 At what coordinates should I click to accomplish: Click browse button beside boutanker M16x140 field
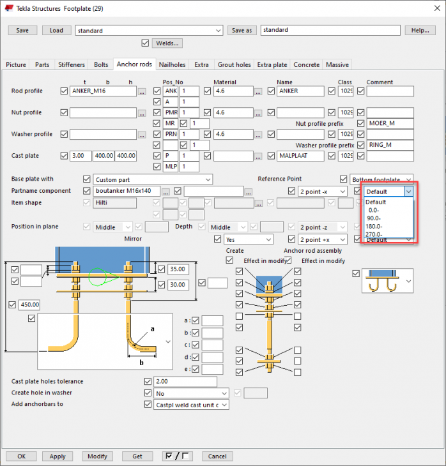(x=165, y=192)
